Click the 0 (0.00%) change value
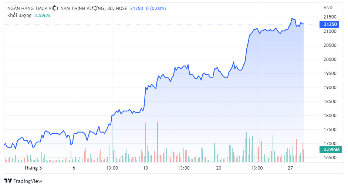Screen dimensions: 348x188 tap(156, 8)
